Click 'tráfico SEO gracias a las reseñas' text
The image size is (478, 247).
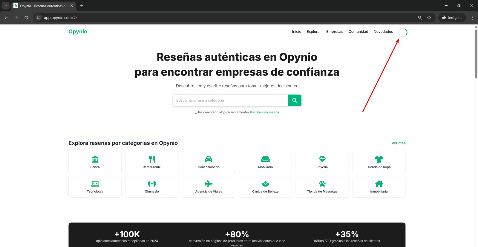tap(347, 241)
